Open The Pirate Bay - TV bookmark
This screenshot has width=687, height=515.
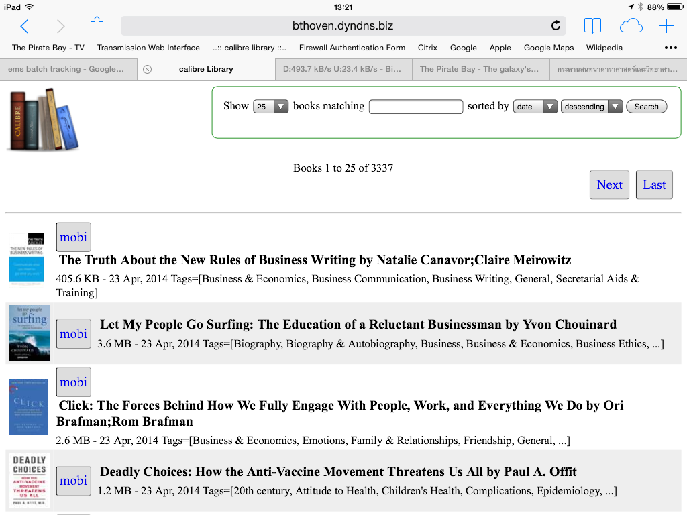(x=48, y=48)
